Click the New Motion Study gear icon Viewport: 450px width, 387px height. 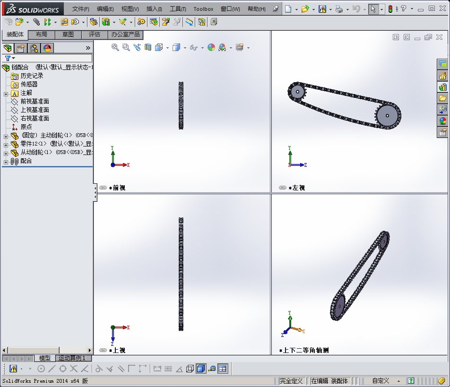(x=141, y=22)
